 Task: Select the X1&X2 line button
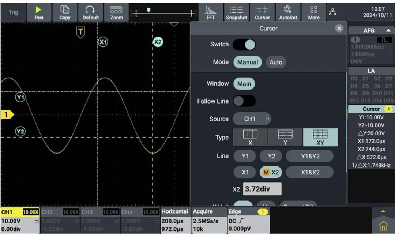coord(310,172)
